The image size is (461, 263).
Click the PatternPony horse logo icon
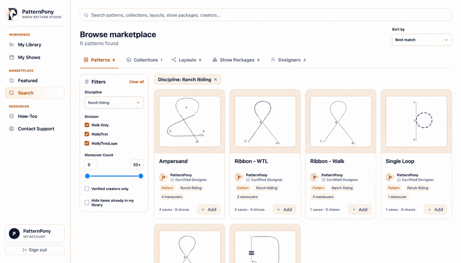(12, 14)
